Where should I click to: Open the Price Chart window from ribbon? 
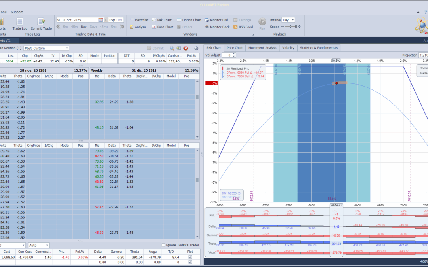[x=162, y=27]
